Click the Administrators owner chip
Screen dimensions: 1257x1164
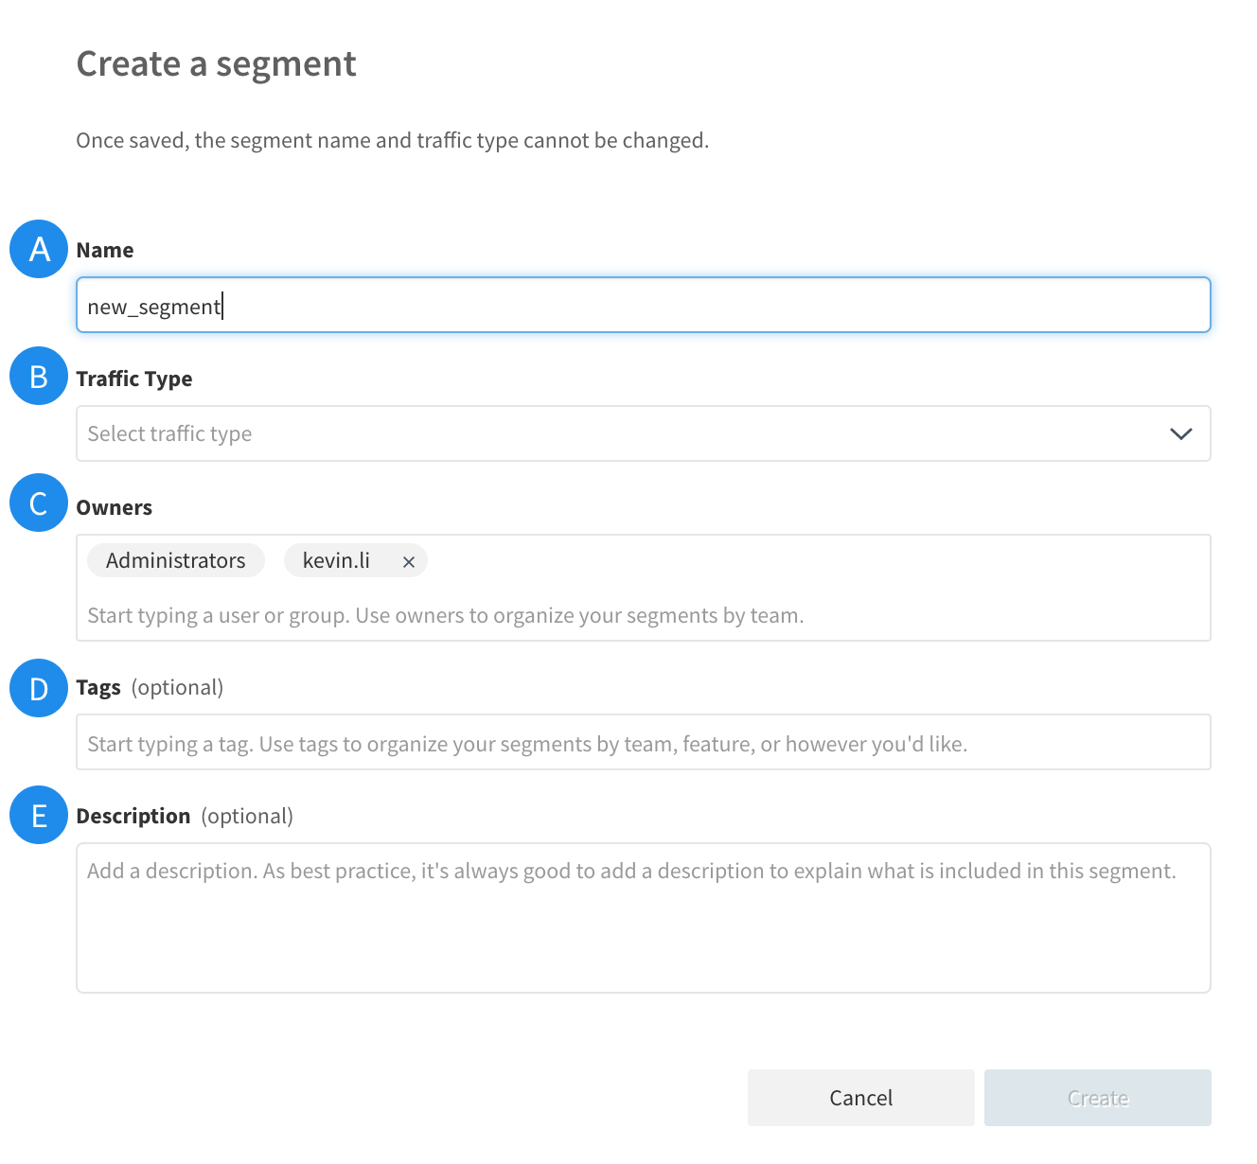[x=176, y=560]
